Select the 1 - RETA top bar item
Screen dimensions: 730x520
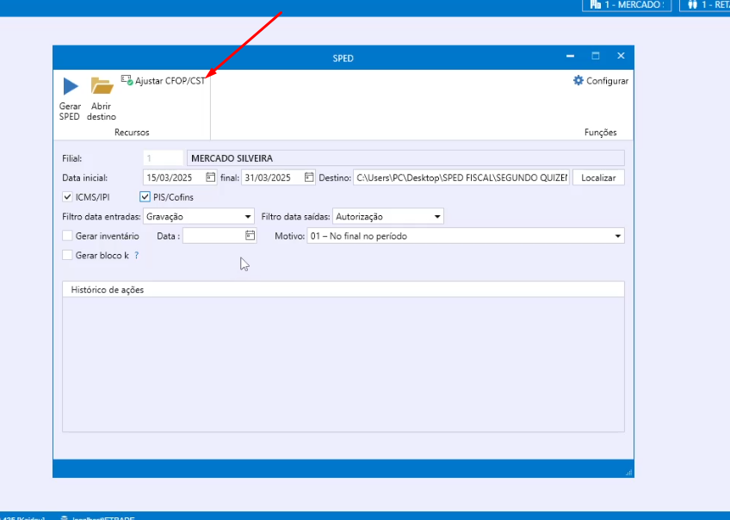(704, 5)
